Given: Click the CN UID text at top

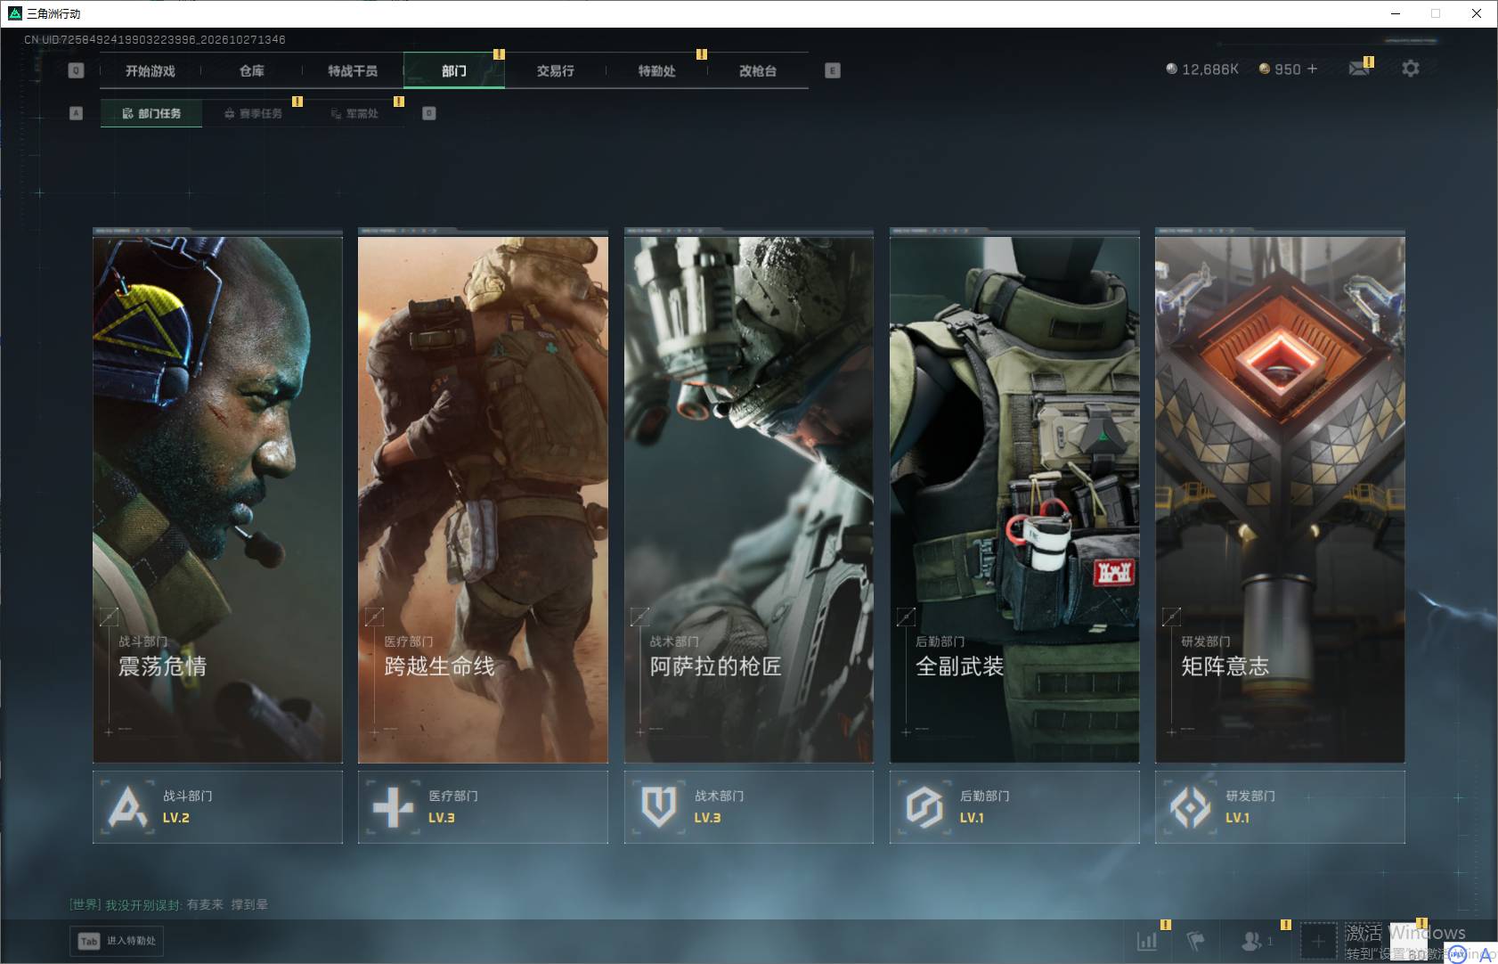Looking at the screenshot, I should 155,39.
